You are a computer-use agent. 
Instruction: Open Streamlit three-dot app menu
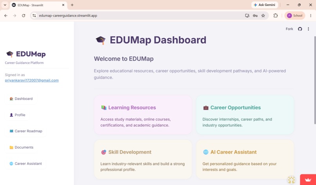(x=308, y=29)
